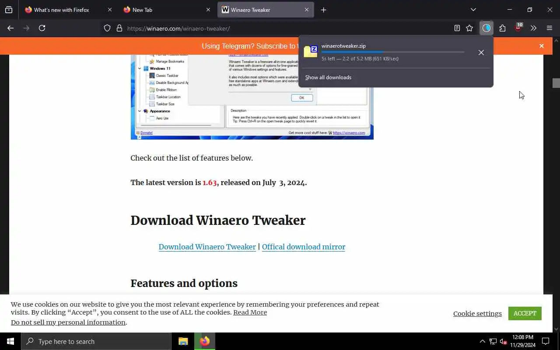Image resolution: width=560 pixels, height=350 pixels.
Task: Open the Offical download mirror link
Action: tap(303, 247)
